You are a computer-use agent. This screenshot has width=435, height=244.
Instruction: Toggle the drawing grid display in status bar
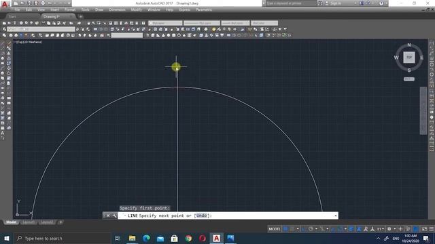(285, 229)
